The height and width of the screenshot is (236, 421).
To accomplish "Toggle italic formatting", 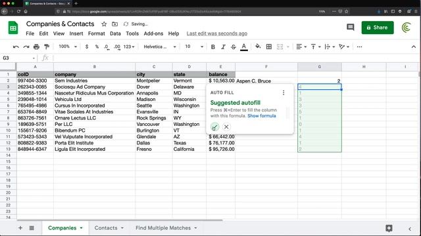I will click(223, 47).
